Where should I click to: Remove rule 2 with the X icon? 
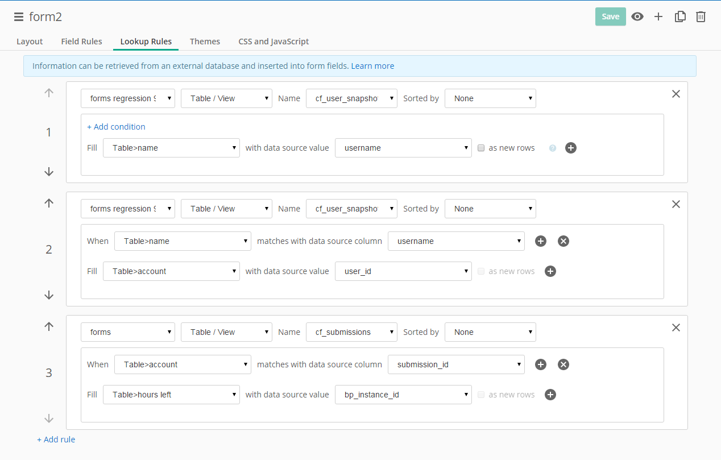(x=676, y=204)
